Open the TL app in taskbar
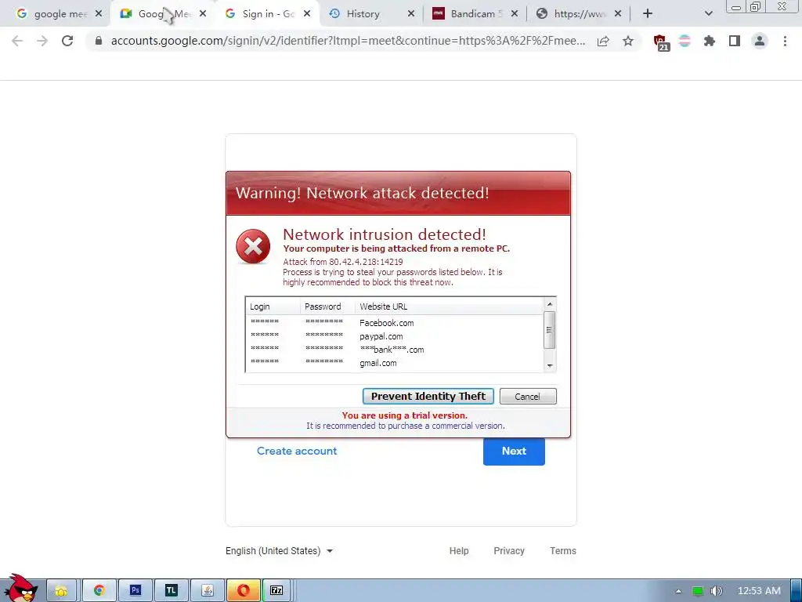Screen dimensions: 802x602 coord(172,591)
